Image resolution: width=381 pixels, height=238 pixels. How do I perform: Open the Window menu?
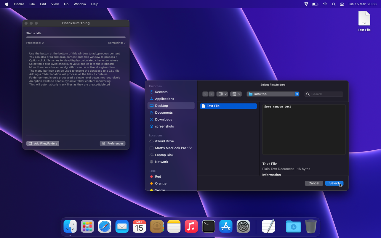click(x=80, y=4)
